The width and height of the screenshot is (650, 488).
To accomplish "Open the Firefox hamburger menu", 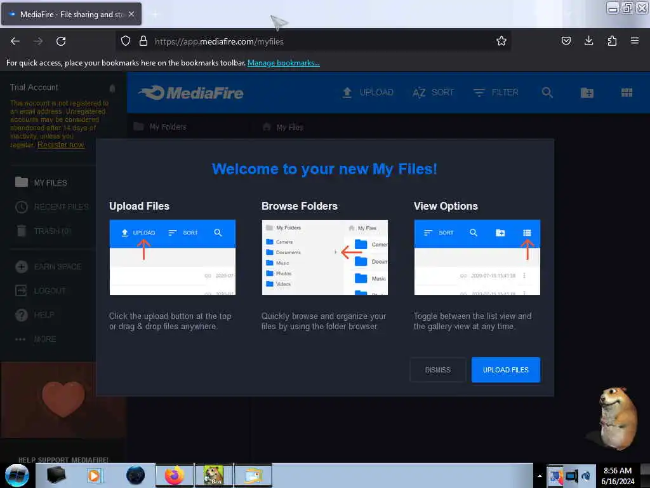I will coord(634,41).
